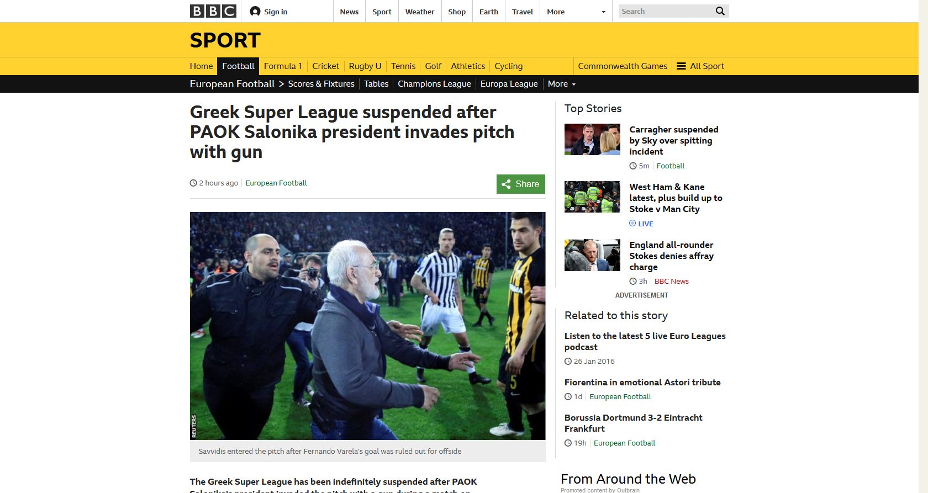The height and width of the screenshot is (493, 928).
Task: Expand More in European Football bar
Action: pos(562,84)
